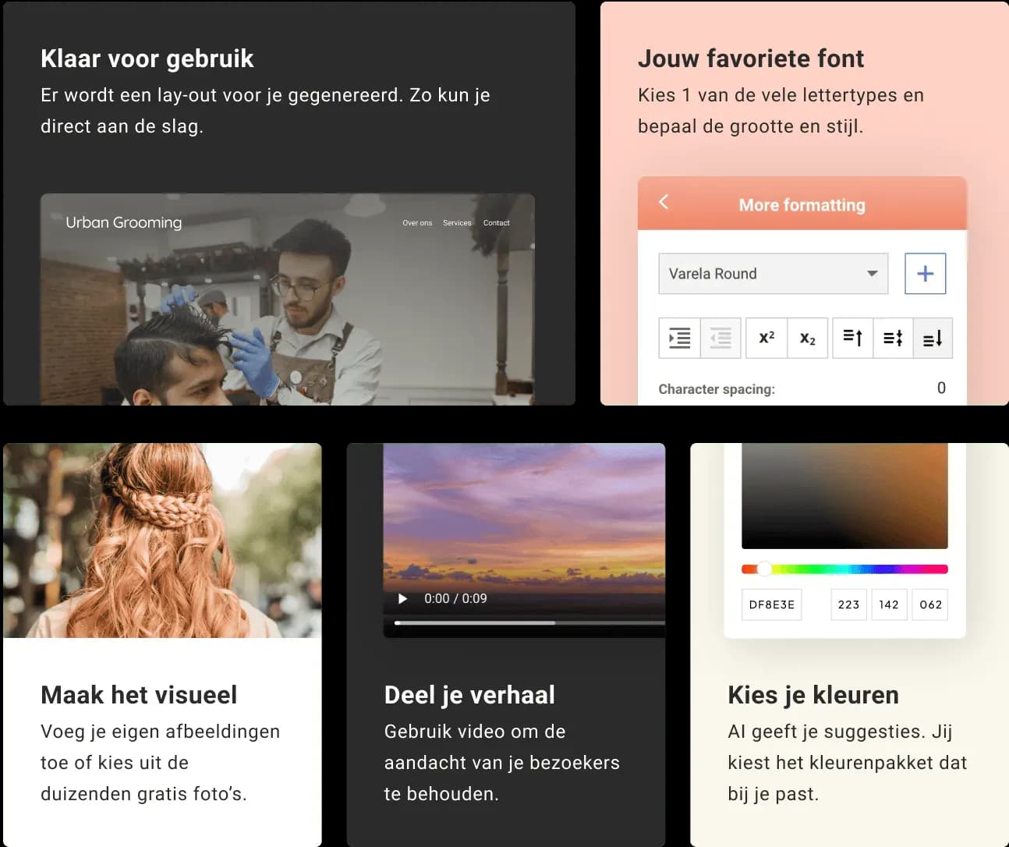Open the Contact menu link

pos(496,223)
